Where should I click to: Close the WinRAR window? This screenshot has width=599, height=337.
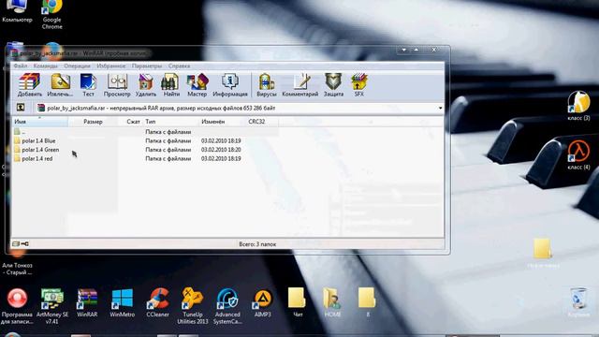434,50
